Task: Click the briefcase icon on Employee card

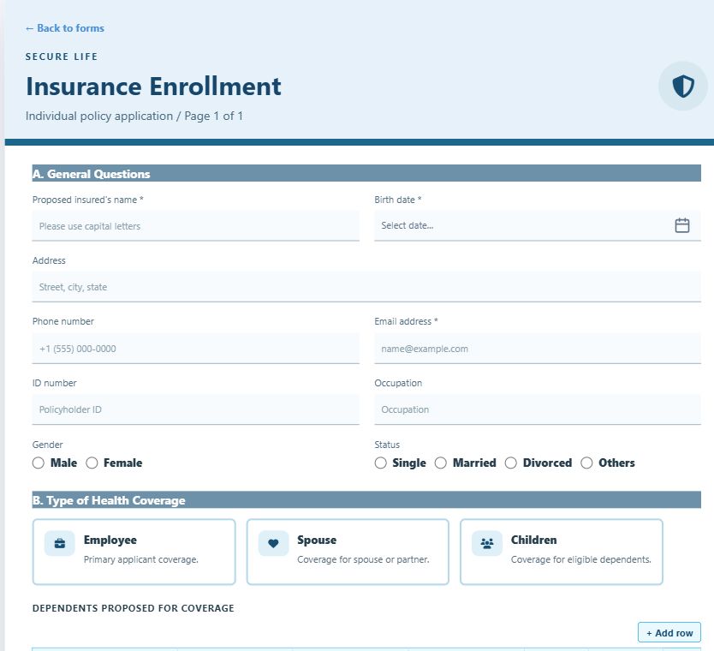Action: [x=60, y=543]
